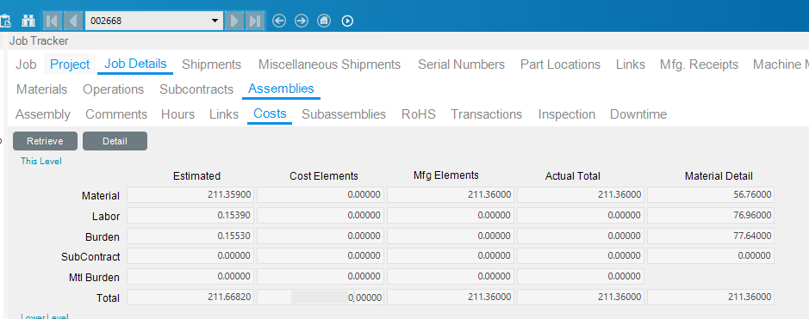Click Material Detail value 77.64000
The image size is (809, 319).
tap(711, 236)
